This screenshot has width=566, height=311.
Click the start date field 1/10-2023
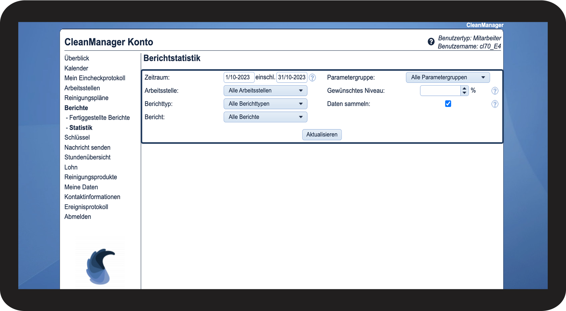tap(239, 78)
